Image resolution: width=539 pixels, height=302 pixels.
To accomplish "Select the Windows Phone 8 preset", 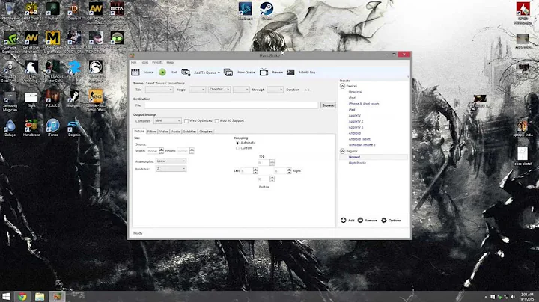I will tap(362, 145).
